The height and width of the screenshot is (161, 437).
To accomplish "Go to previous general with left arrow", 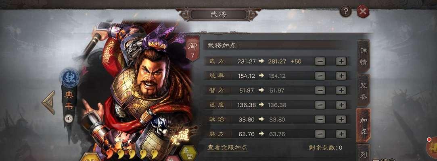I will (x=49, y=103).
